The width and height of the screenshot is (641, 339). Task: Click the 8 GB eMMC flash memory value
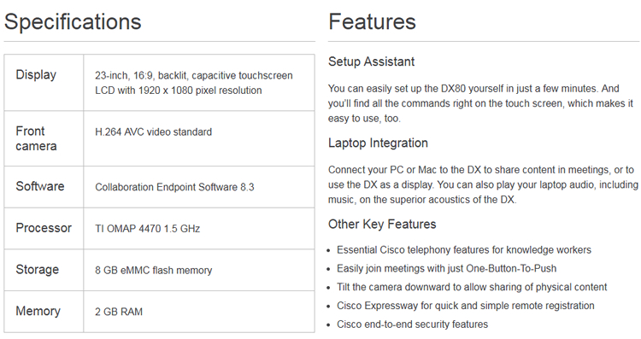pos(154,271)
